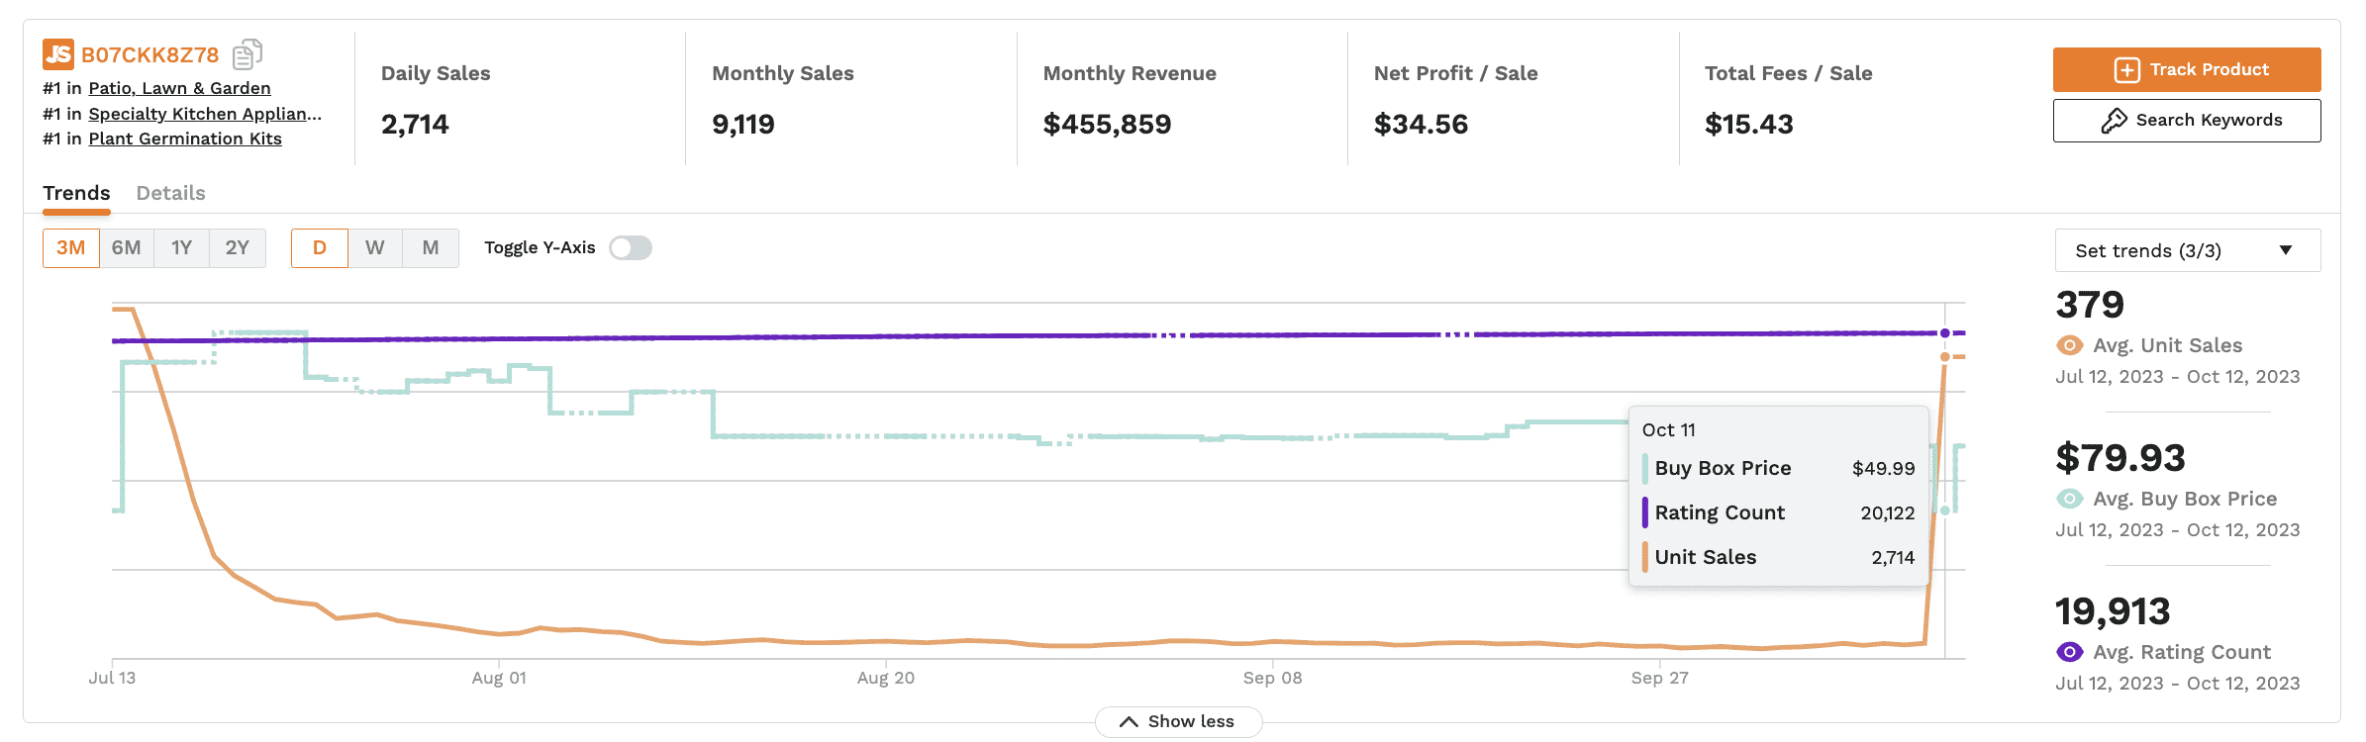Viewport: 2366px width, 742px height.
Task: Click the Oct 11 rating count data point
Action: pos(1944,333)
